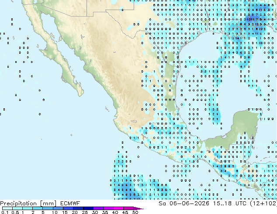The height and width of the screenshot is (214, 277).
Task: Click the 'ECMWF' model label
Action: coord(70,204)
